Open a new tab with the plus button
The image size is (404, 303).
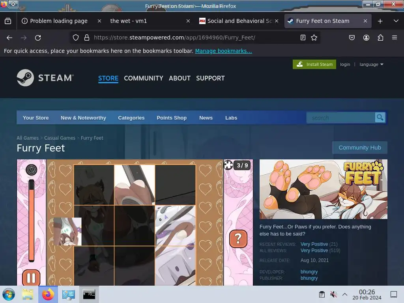[380, 21]
